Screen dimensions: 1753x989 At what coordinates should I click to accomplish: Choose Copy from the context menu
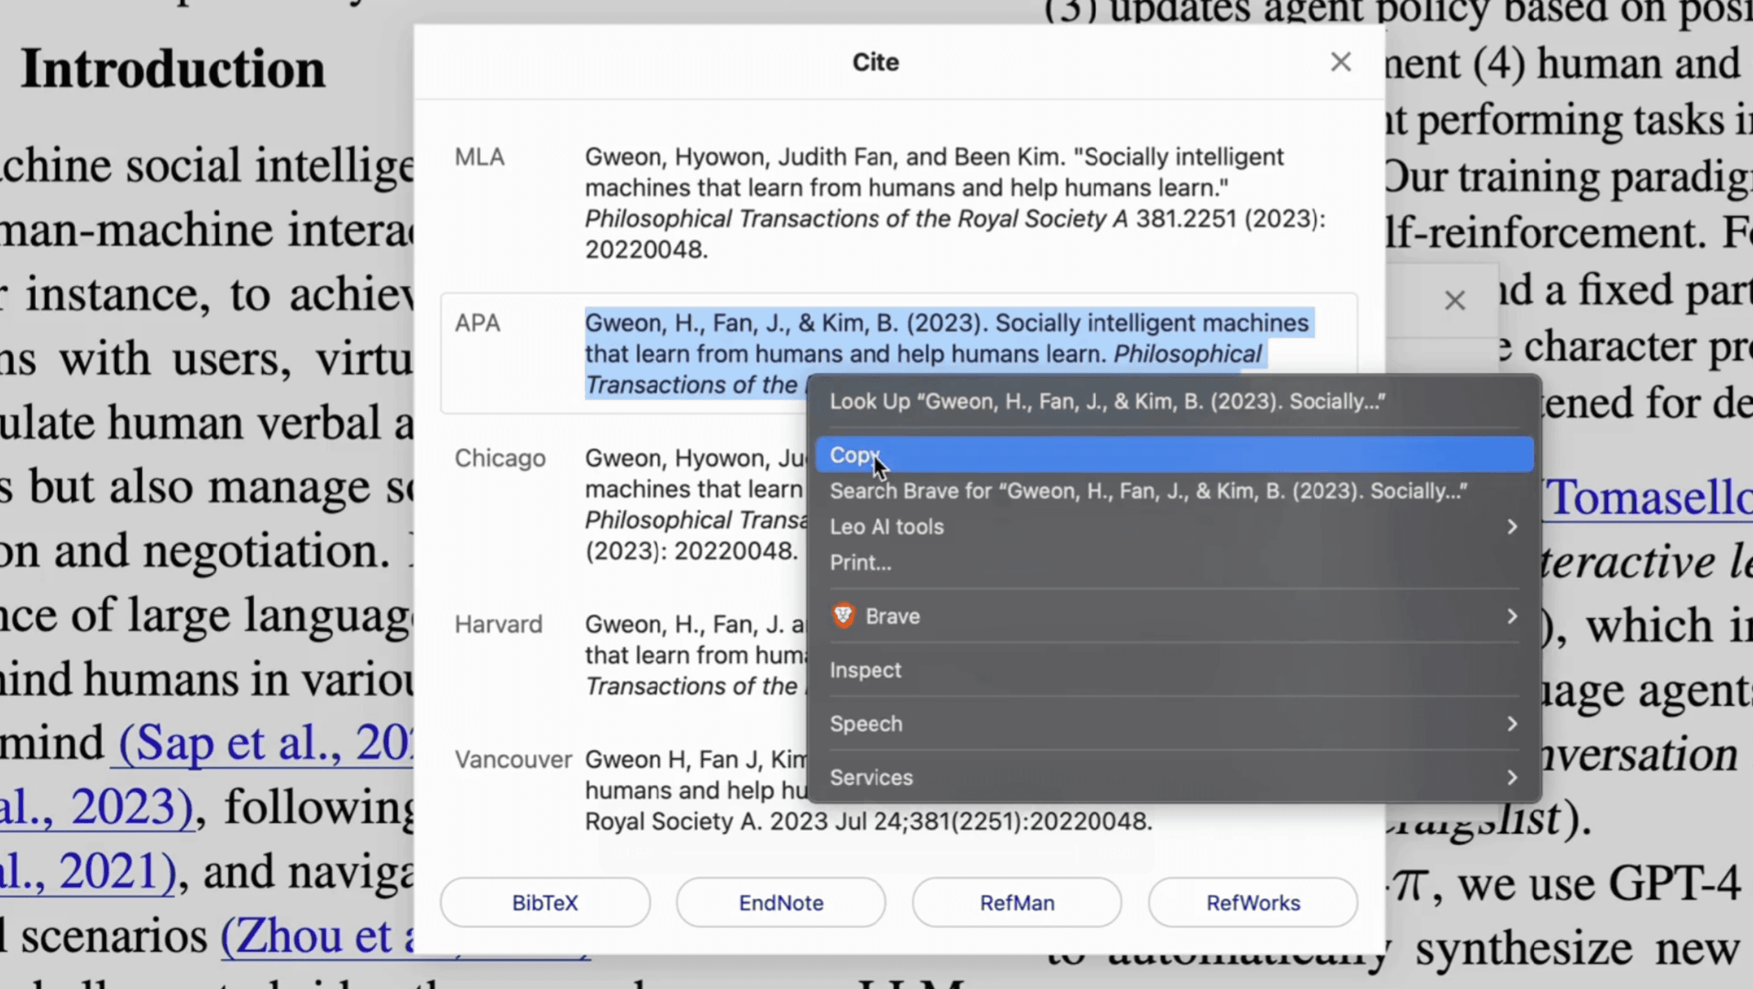(x=855, y=454)
